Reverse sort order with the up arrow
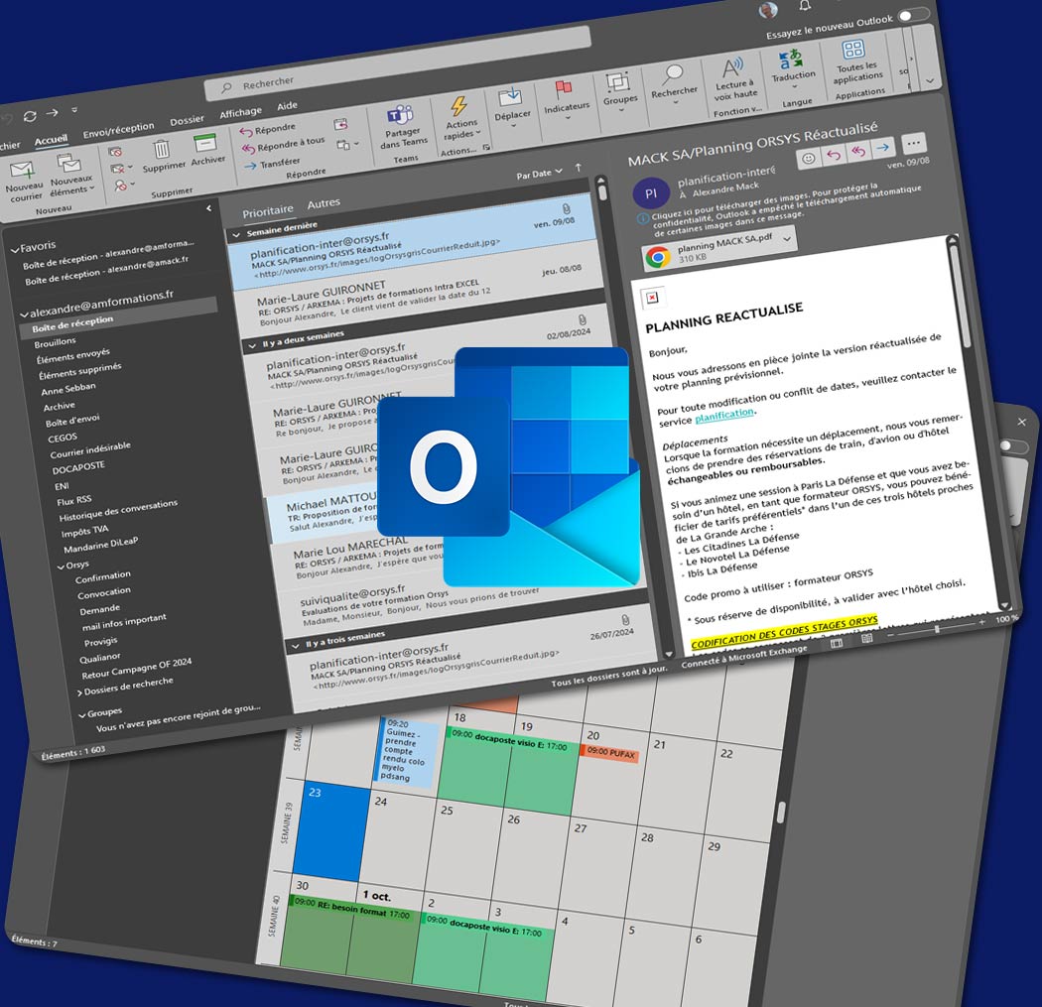Image resolution: width=1042 pixels, height=1007 pixels. tap(579, 168)
